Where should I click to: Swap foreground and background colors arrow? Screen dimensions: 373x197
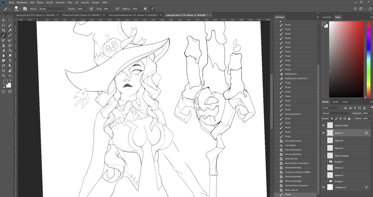(11, 81)
